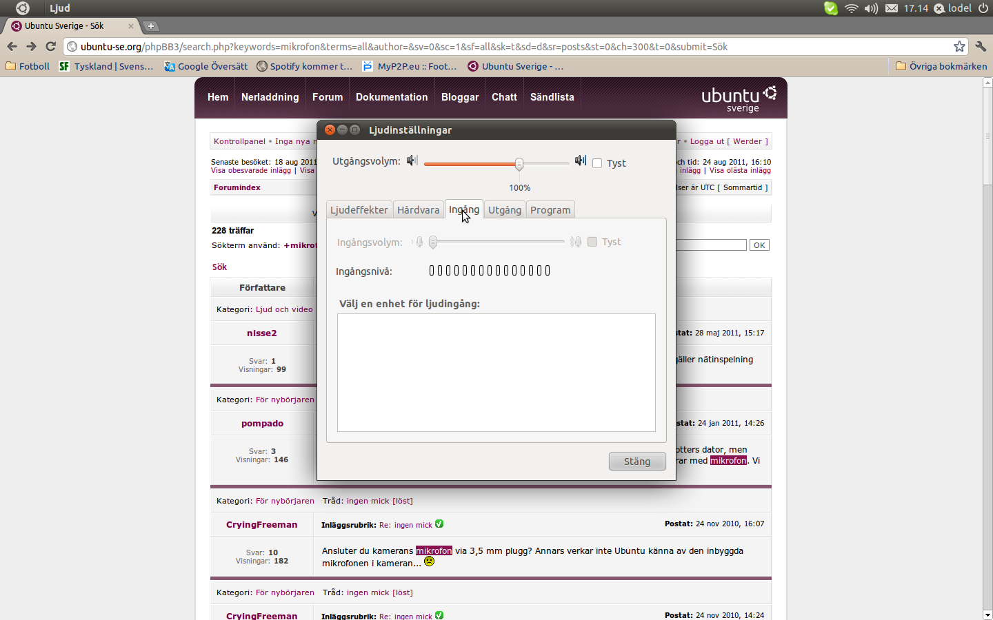Open the Fotboll bookmarks folder
993x620 pixels.
28,66
